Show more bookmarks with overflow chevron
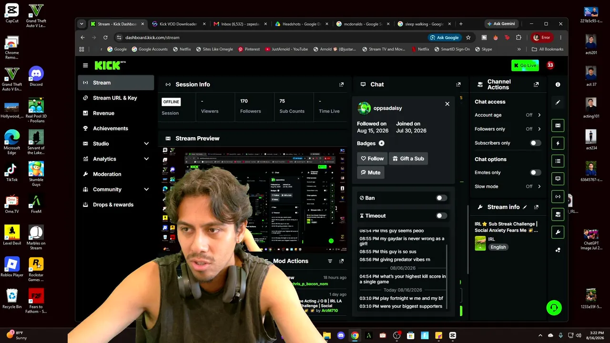The image size is (610, 343). [519, 49]
